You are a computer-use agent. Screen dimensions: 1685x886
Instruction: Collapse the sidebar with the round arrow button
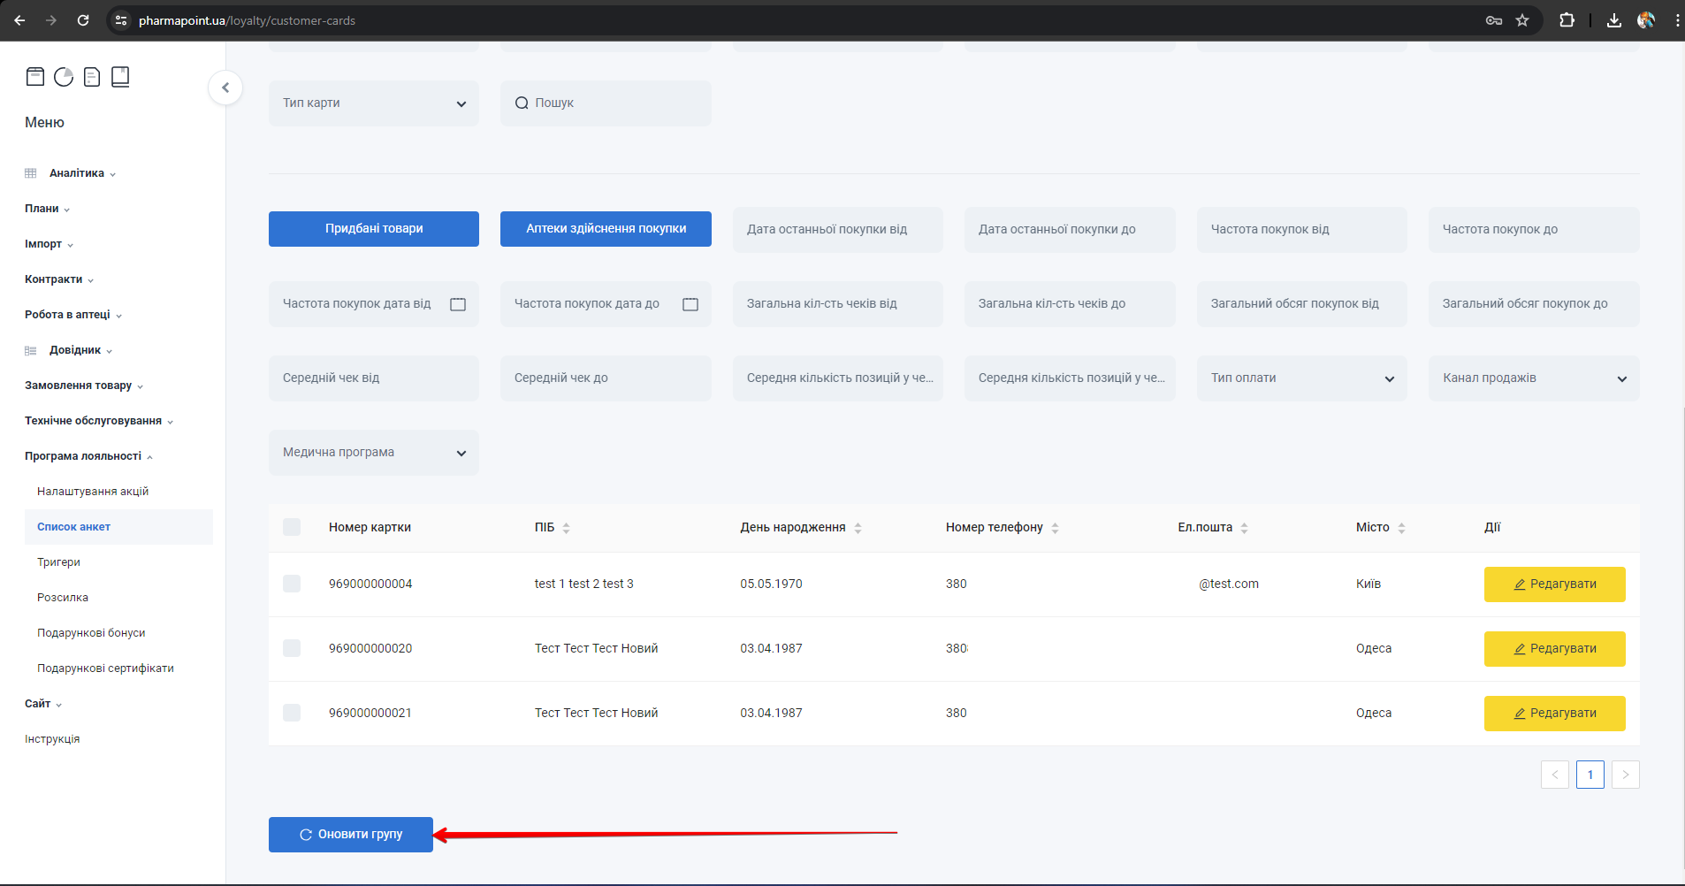pyautogui.click(x=225, y=88)
